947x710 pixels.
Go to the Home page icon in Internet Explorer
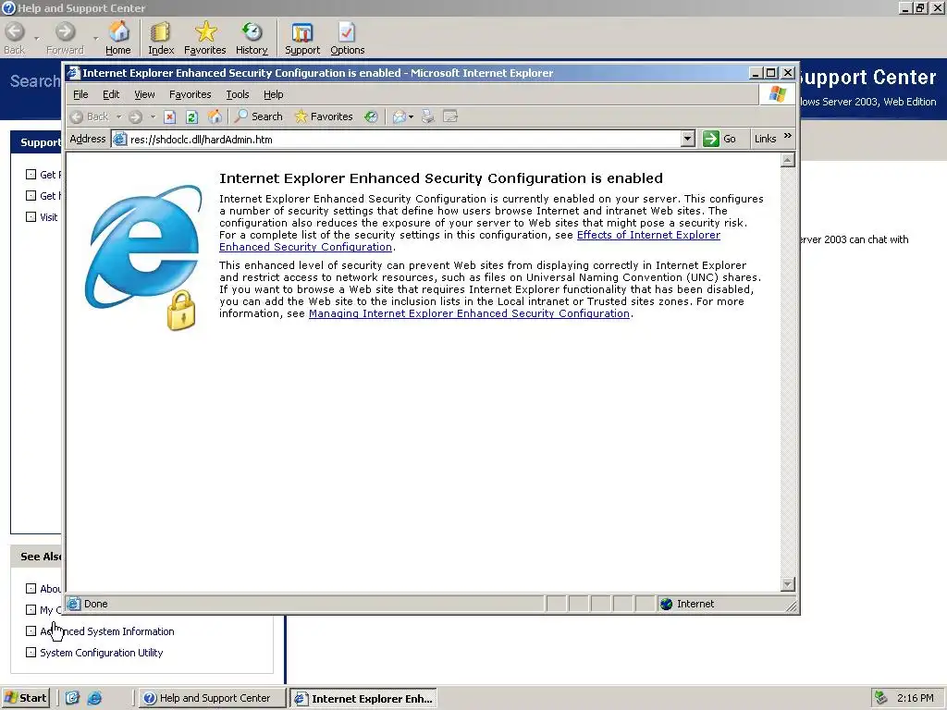point(215,116)
